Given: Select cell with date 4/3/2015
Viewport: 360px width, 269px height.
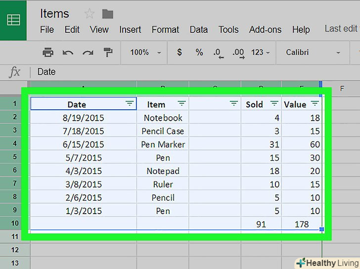Looking at the screenshot, I should point(84,171).
